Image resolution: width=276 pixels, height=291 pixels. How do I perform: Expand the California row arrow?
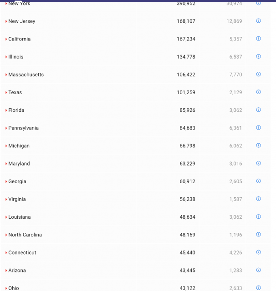coord(6,39)
